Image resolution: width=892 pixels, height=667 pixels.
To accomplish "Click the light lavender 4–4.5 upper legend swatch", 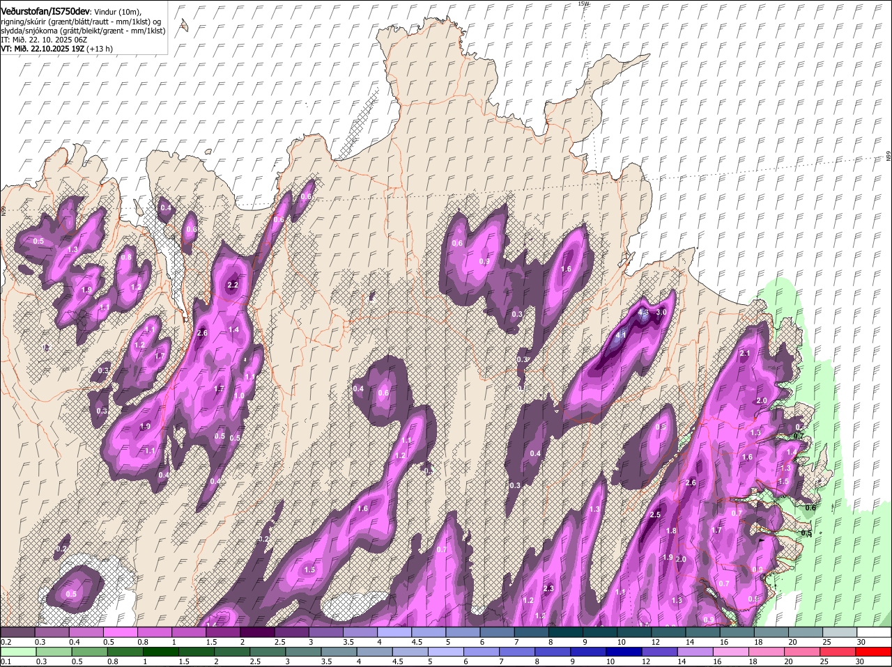I will 394,632.
